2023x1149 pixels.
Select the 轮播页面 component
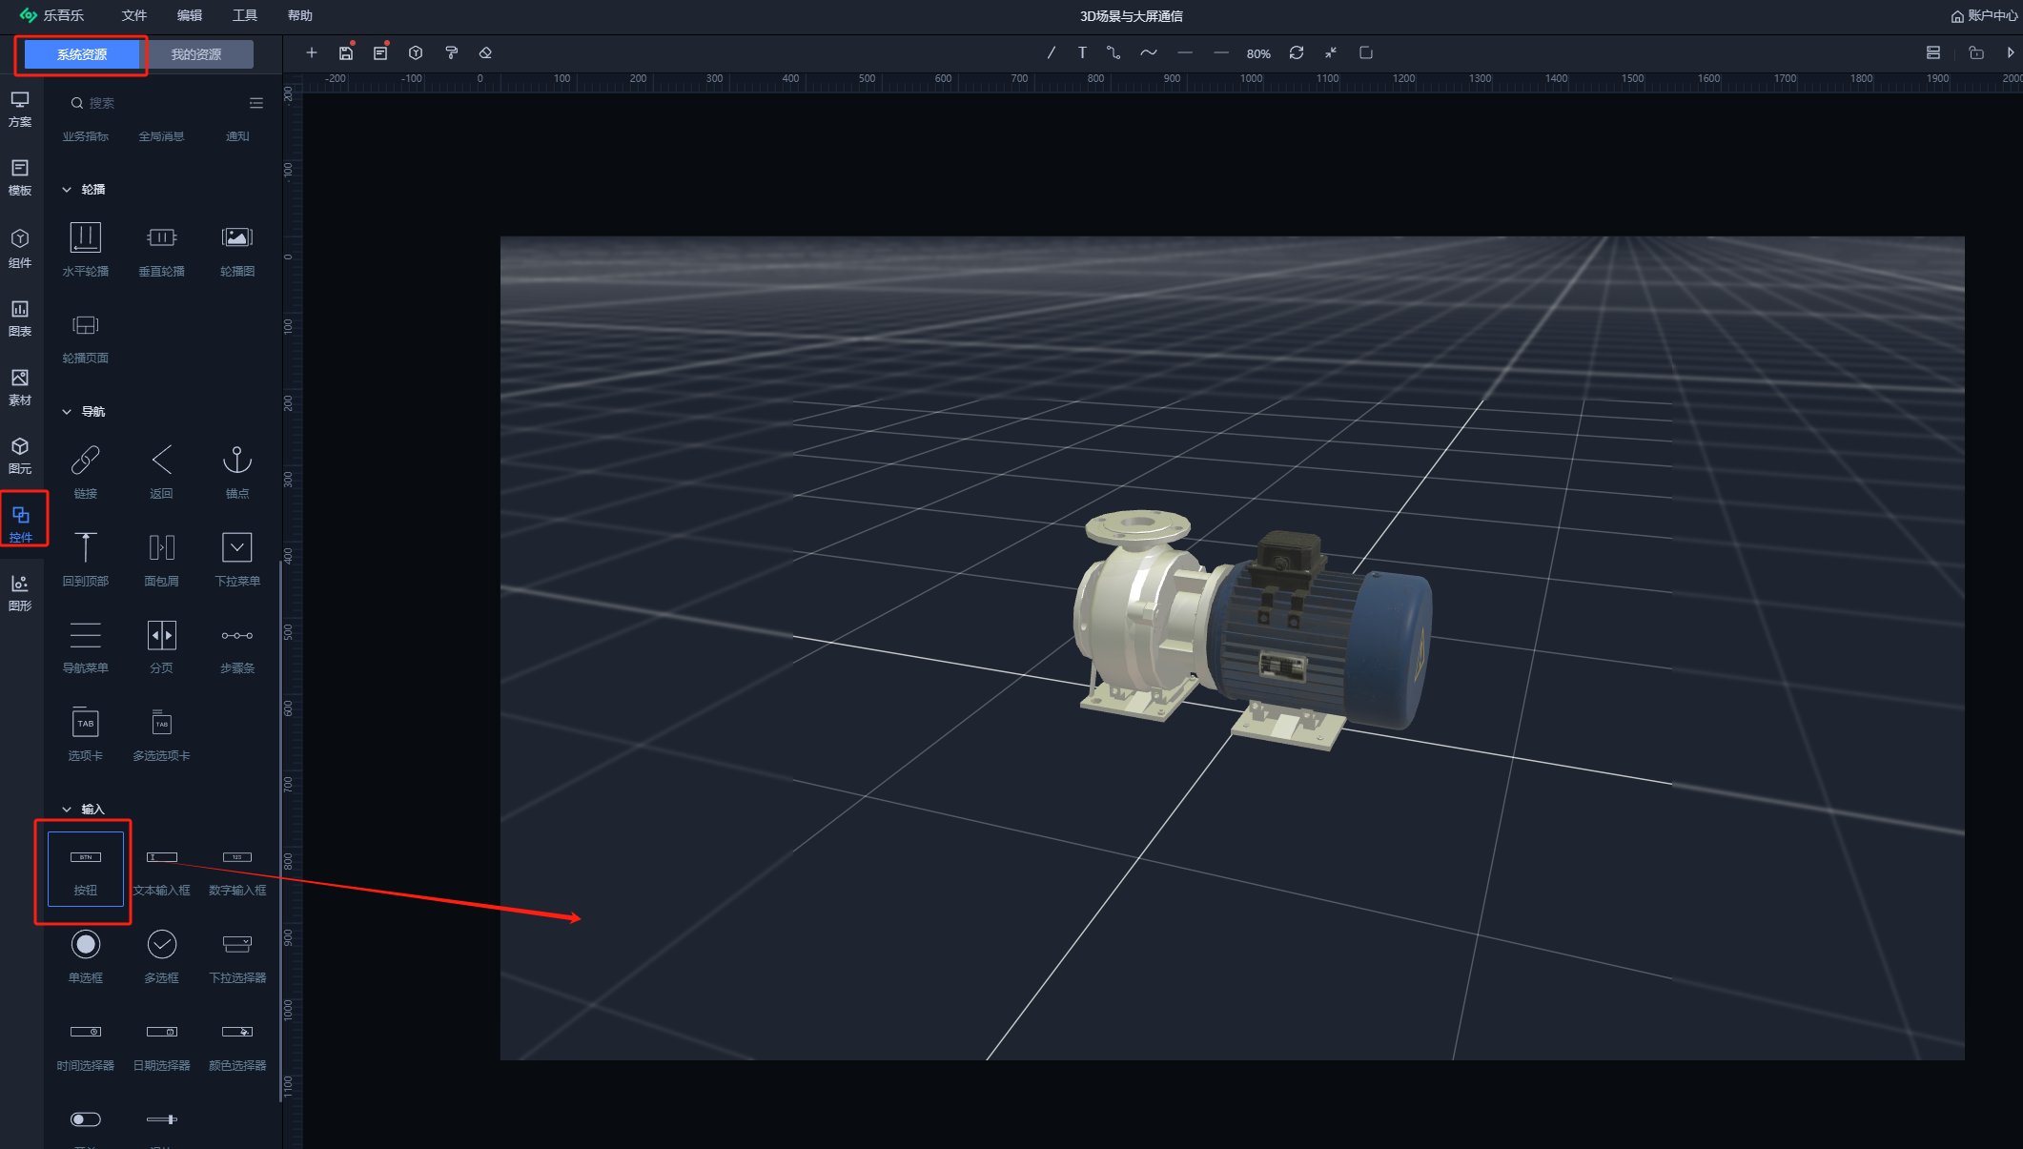coord(86,337)
